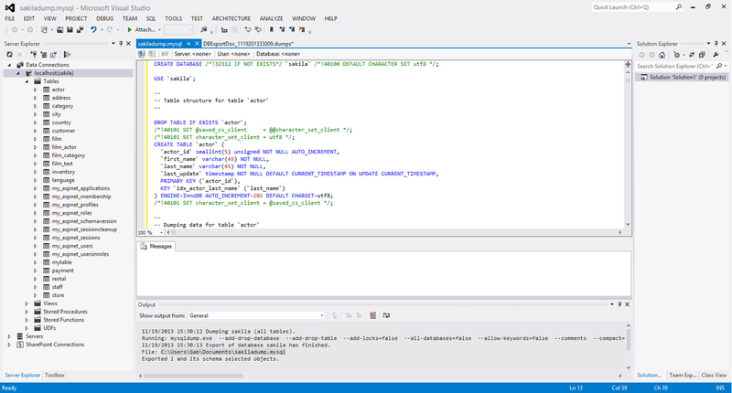Open the DEBUG menu

104,18
